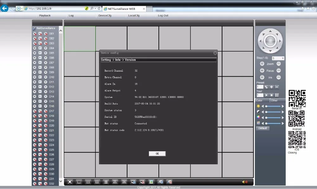Select nine-window grid layout
The width and height of the screenshot is (317, 189).
pyautogui.click(x=97, y=182)
